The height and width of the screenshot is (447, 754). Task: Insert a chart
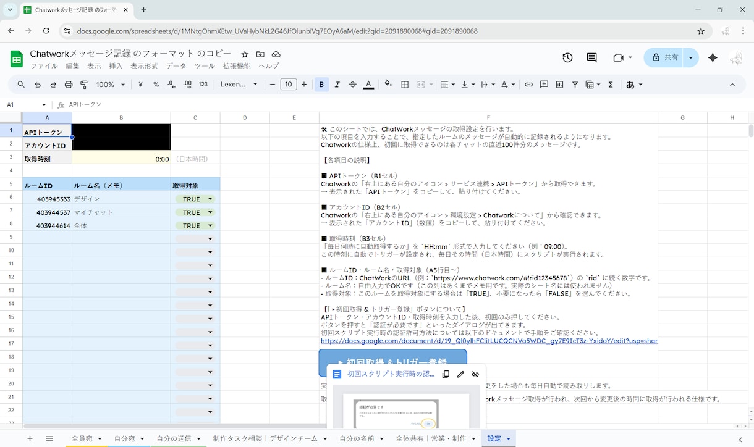tap(559, 85)
